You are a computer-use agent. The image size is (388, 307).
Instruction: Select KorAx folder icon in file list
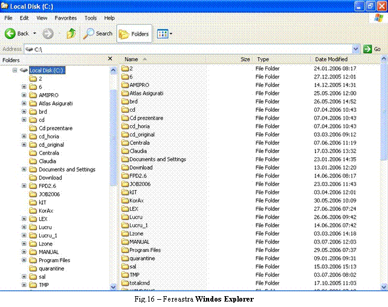(125, 201)
